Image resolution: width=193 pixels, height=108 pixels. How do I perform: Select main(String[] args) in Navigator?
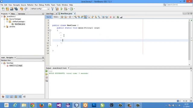click(16, 65)
